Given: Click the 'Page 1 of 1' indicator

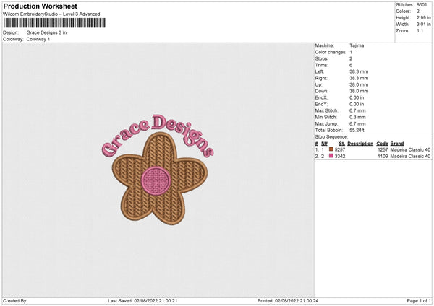Looking at the screenshot, I should coord(419,300).
